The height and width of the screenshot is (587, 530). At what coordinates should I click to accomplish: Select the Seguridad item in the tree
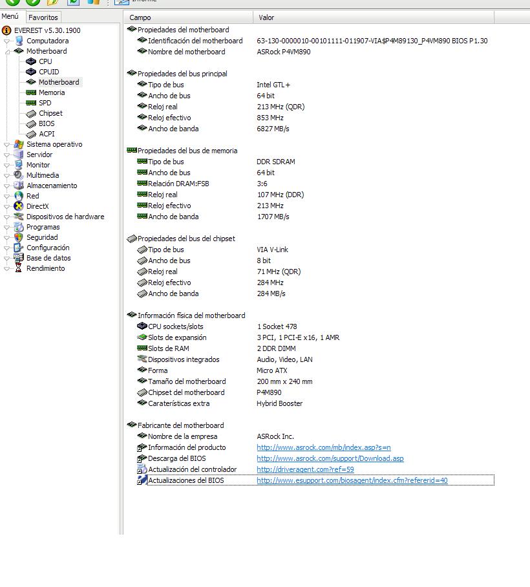(x=42, y=237)
